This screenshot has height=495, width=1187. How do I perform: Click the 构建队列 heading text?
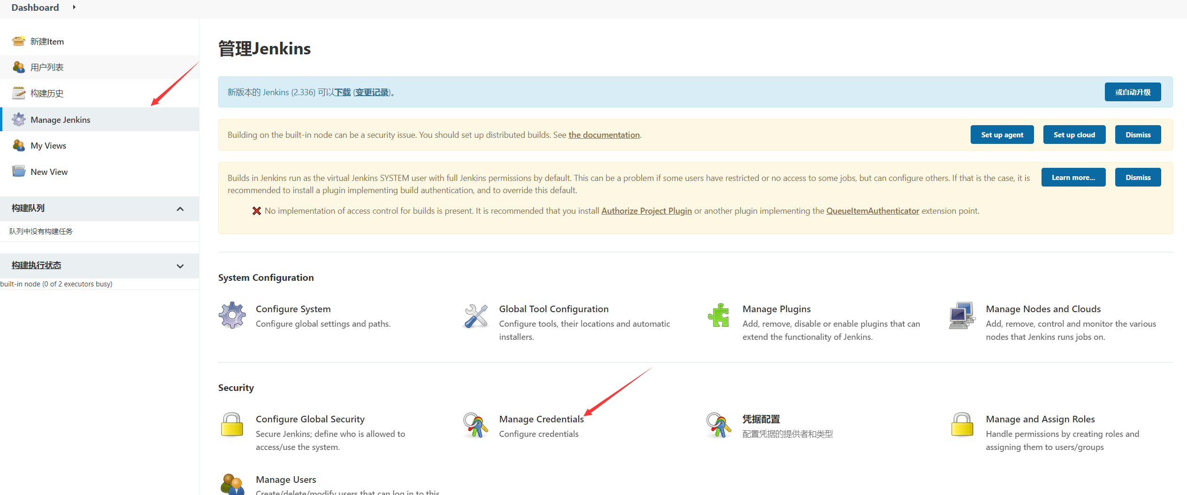[28, 208]
